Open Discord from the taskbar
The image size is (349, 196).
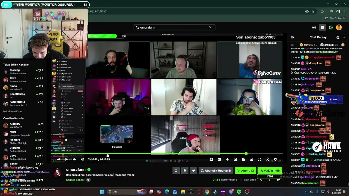click(231, 192)
